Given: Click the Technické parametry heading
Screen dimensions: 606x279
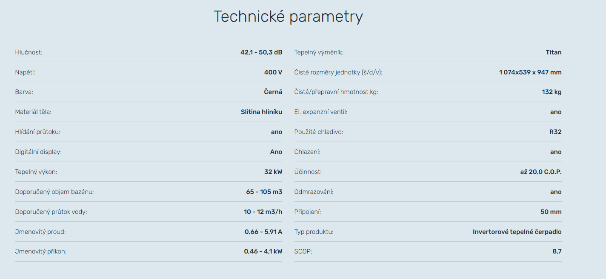Looking at the screenshot, I should coord(288,17).
